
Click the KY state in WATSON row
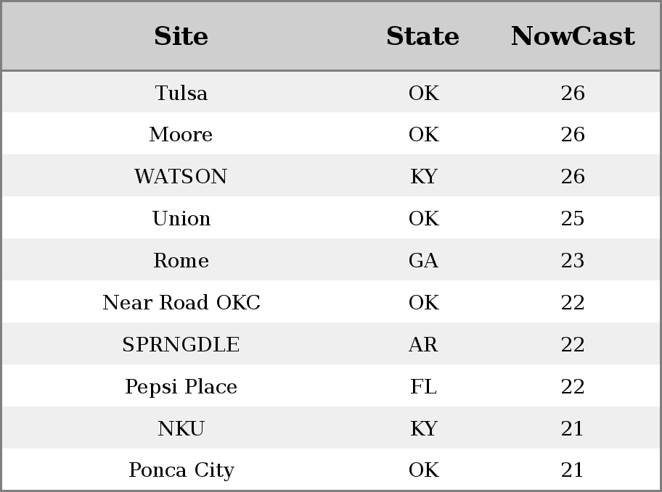(x=423, y=176)
